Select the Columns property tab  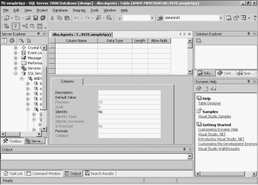point(67,81)
